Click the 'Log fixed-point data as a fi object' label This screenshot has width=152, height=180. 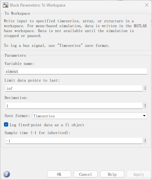tap(47, 125)
